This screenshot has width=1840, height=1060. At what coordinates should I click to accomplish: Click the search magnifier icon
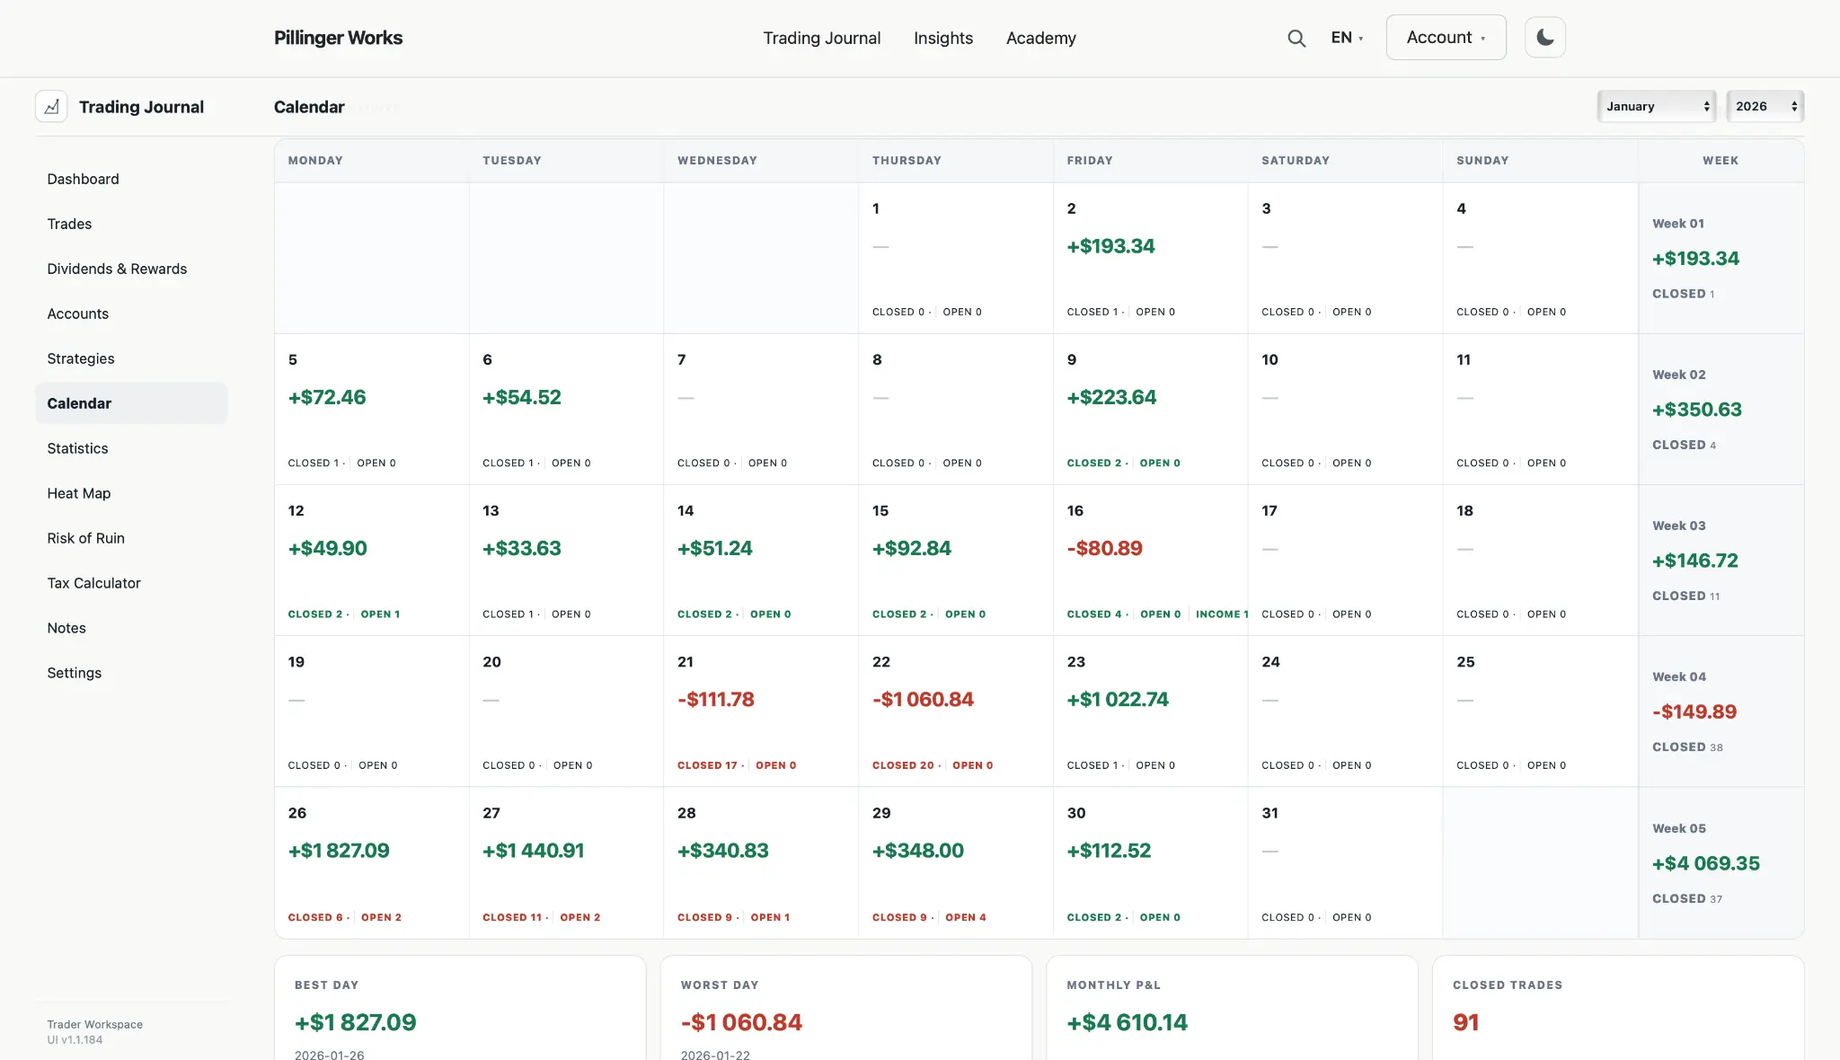coord(1296,38)
